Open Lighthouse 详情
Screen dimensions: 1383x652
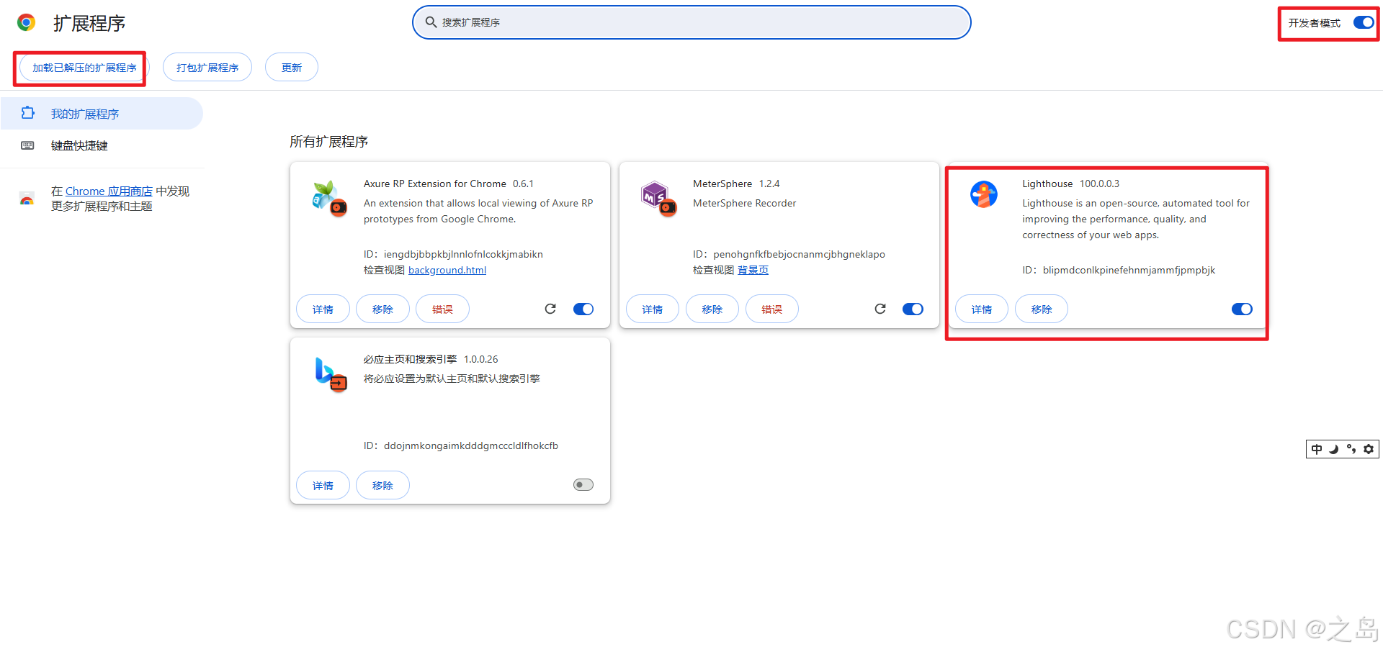[x=982, y=309]
